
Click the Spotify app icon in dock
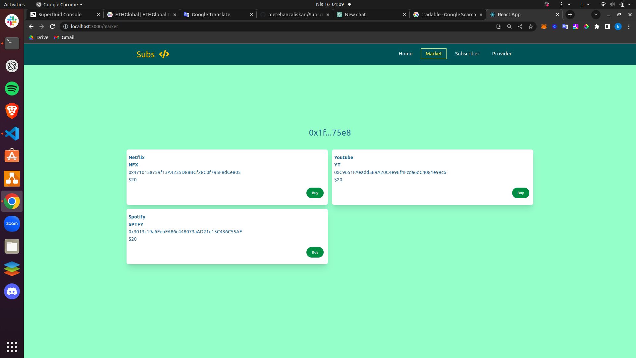(12, 88)
